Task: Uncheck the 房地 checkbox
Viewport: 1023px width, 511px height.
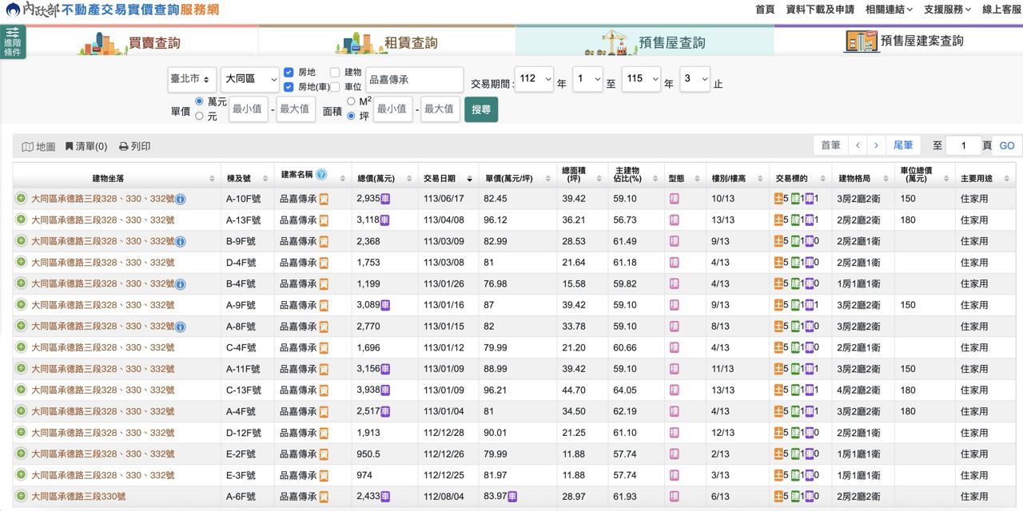Action: click(289, 72)
